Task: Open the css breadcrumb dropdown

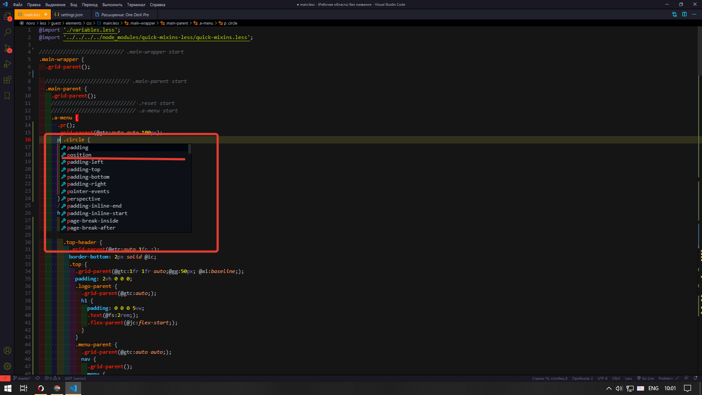Action: pos(89,23)
